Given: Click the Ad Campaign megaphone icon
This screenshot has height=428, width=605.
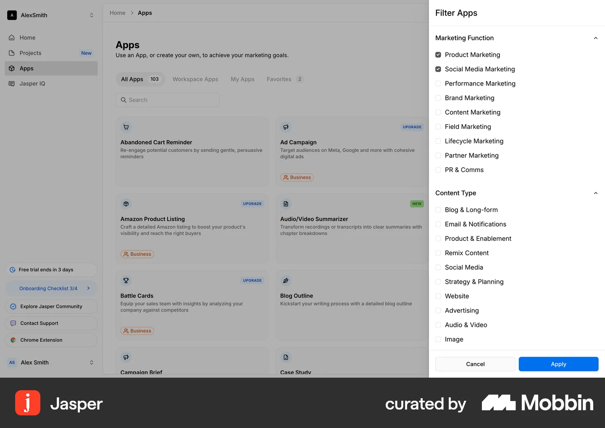Looking at the screenshot, I should [x=286, y=127].
